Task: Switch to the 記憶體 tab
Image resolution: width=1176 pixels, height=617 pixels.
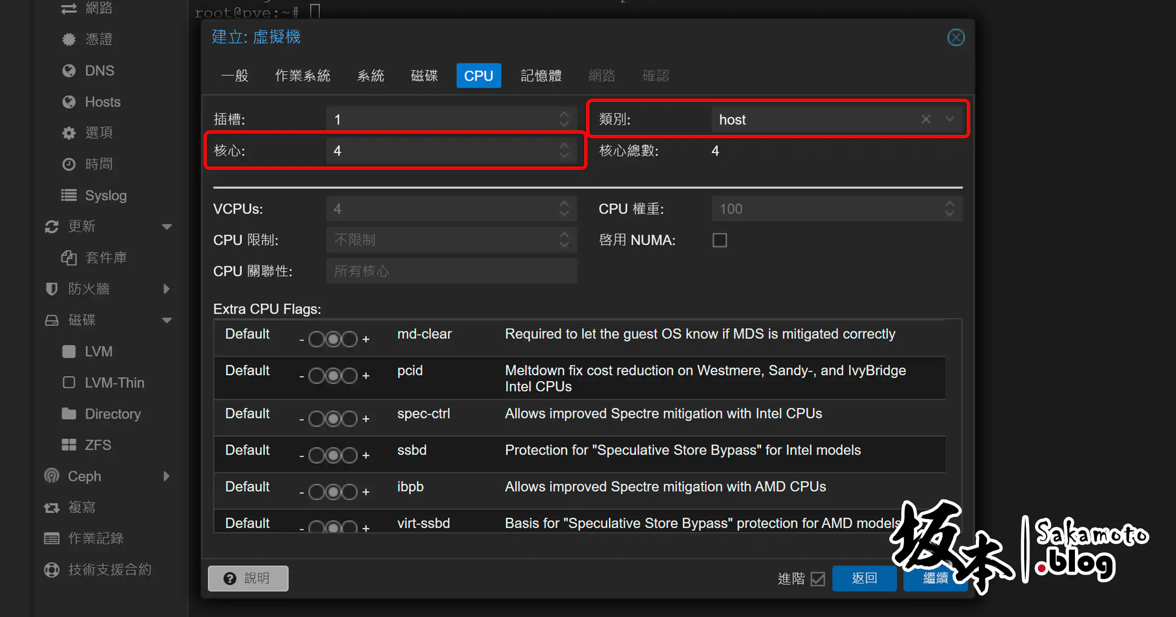Action: tap(541, 75)
